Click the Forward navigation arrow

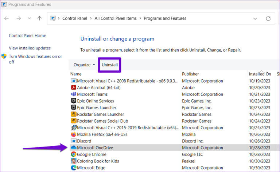(x=19, y=18)
